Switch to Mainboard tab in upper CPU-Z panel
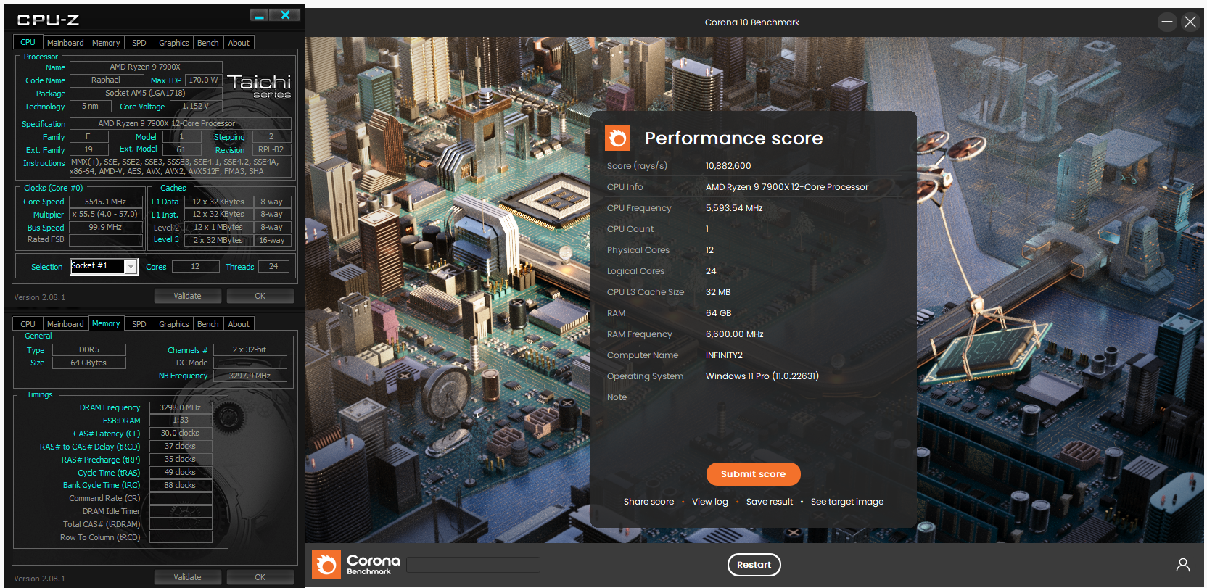Screen dimensions: 1207x588 pos(65,43)
